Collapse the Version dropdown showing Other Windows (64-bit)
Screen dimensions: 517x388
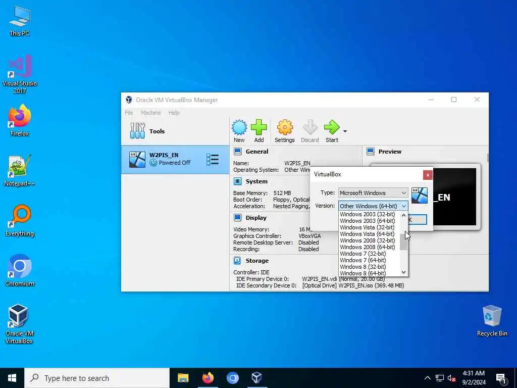pos(373,206)
